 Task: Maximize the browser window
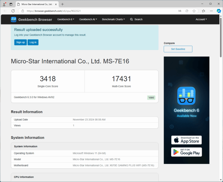click(x=210, y=4)
